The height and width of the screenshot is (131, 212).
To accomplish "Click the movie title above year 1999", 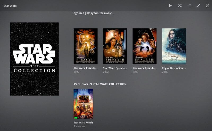I will tap(85, 68).
